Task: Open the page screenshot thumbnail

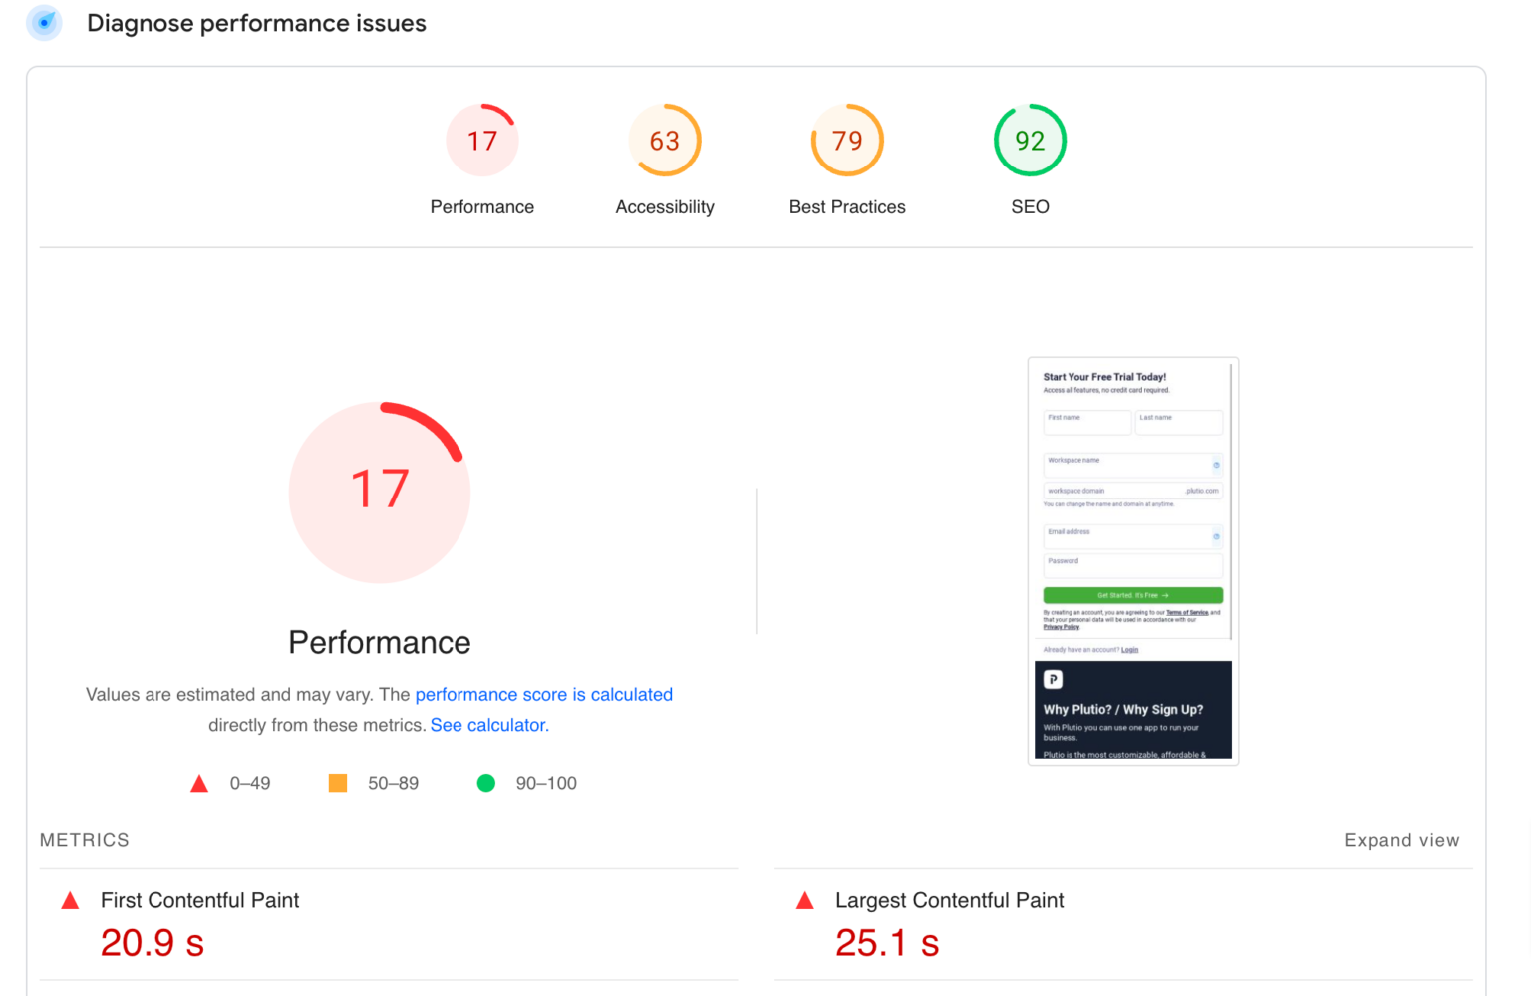Action: (x=1133, y=561)
